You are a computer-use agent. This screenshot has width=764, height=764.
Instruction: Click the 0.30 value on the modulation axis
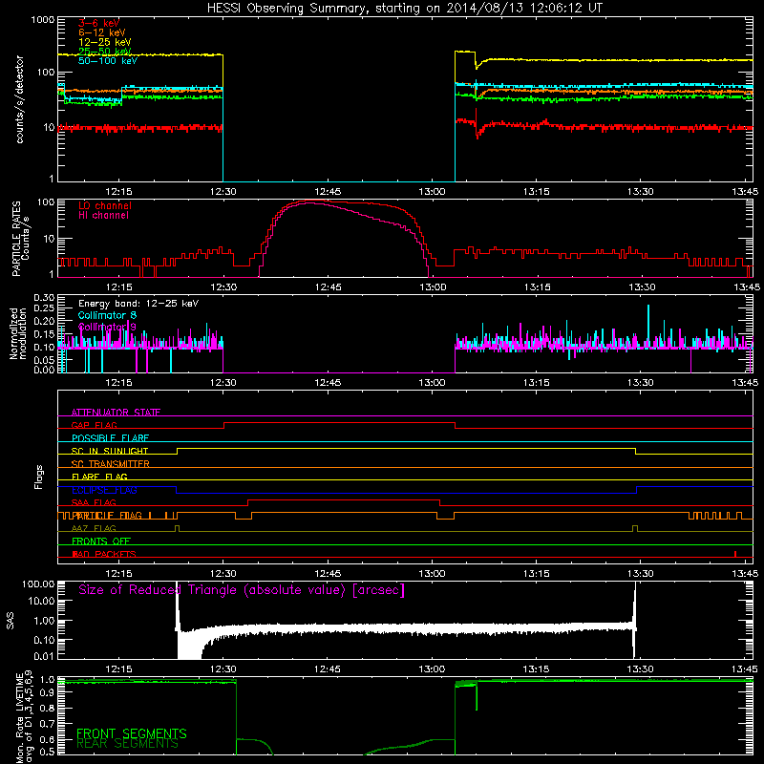[44, 297]
